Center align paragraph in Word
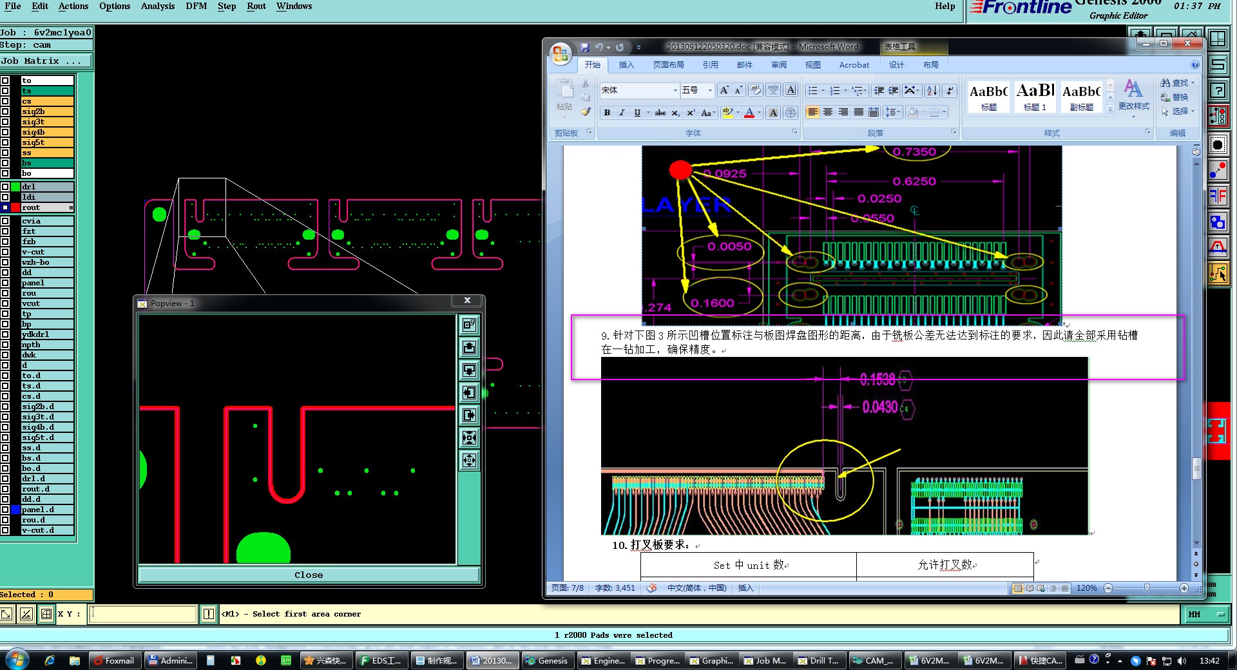Screen dimensions: 1237x670 click(828, 113)
